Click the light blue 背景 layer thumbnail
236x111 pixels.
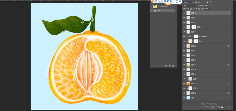(x=188, y=98)
